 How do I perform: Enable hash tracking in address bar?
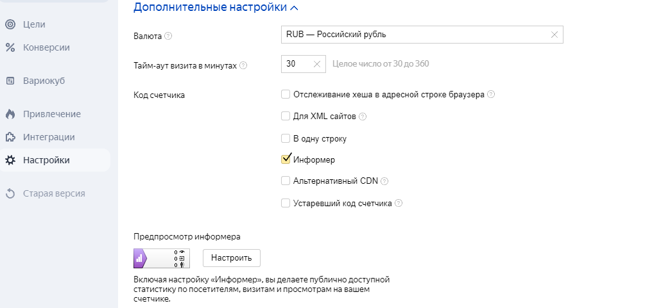click(x=286, y=95)
